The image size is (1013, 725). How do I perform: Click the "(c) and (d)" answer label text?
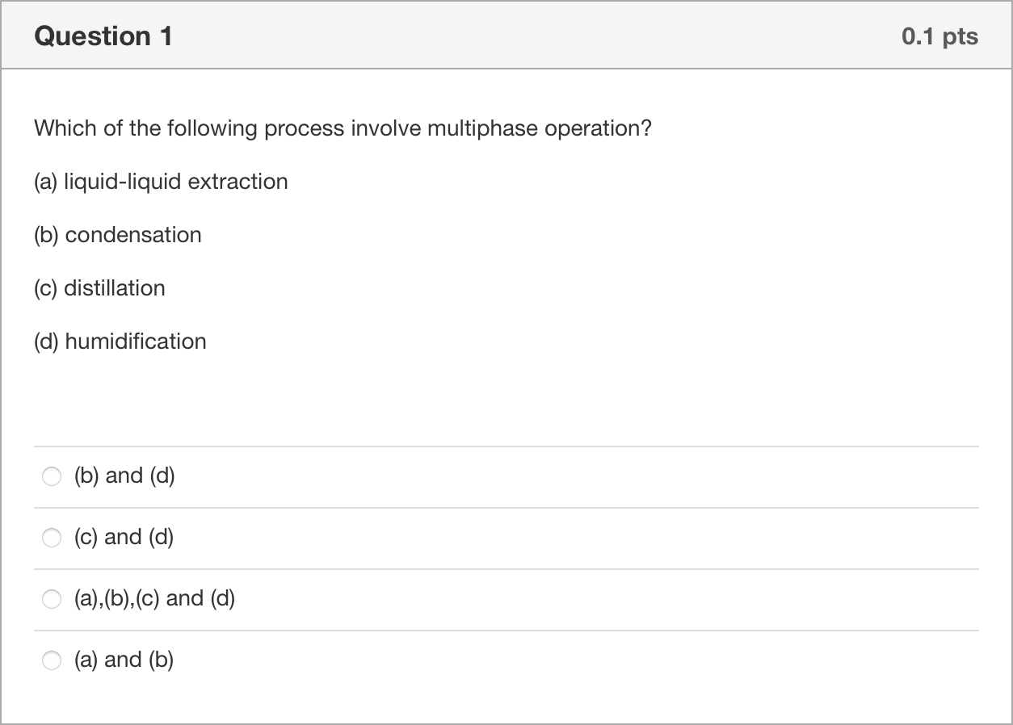coord(124,538)
